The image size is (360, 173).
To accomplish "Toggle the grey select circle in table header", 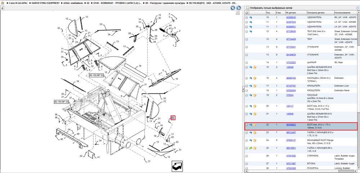I will (x=247, y=13).
